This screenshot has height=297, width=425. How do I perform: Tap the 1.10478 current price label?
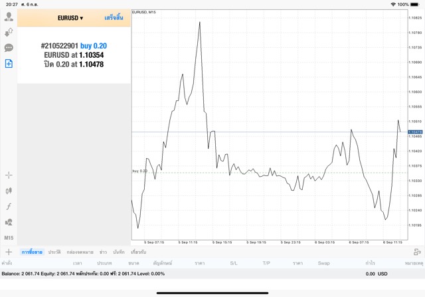(416, 132)
